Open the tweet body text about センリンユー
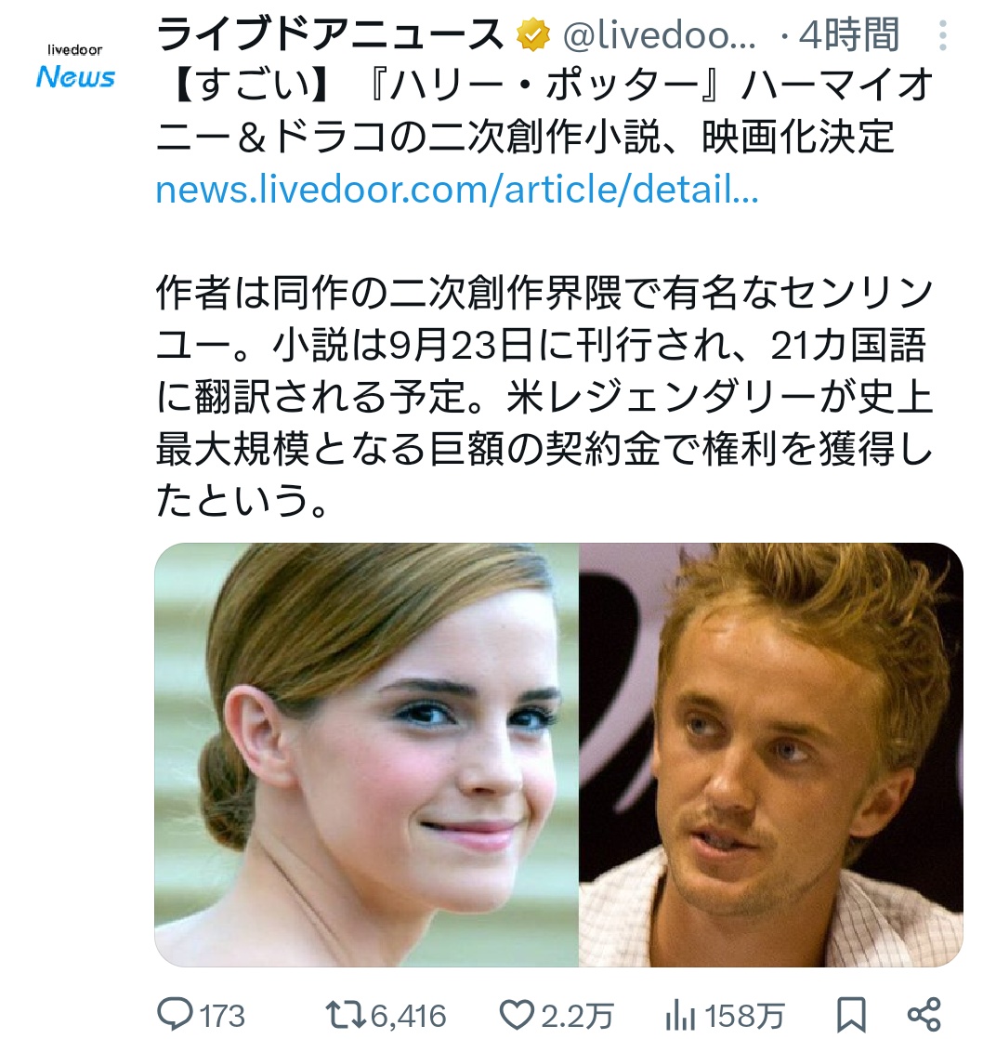 (x=544, y=397)
